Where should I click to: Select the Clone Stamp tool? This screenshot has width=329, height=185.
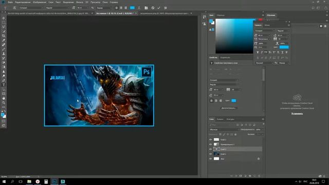[4, 53]
